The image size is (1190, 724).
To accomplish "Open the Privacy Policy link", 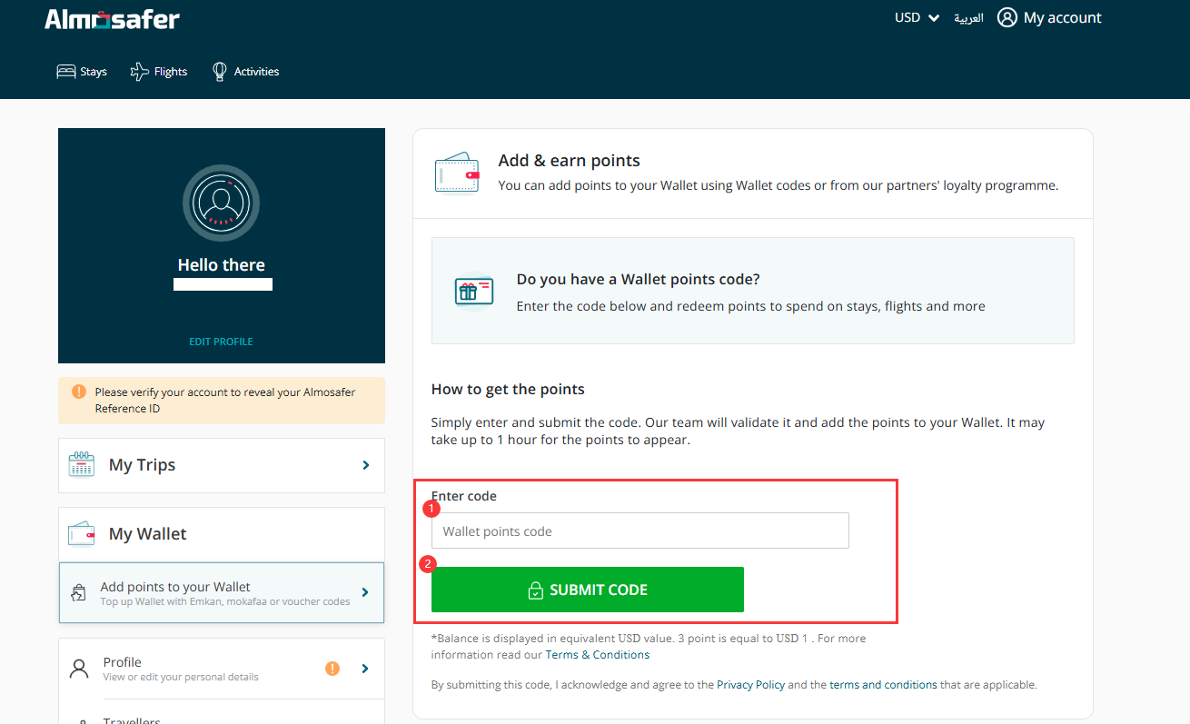I will (750, 685).
